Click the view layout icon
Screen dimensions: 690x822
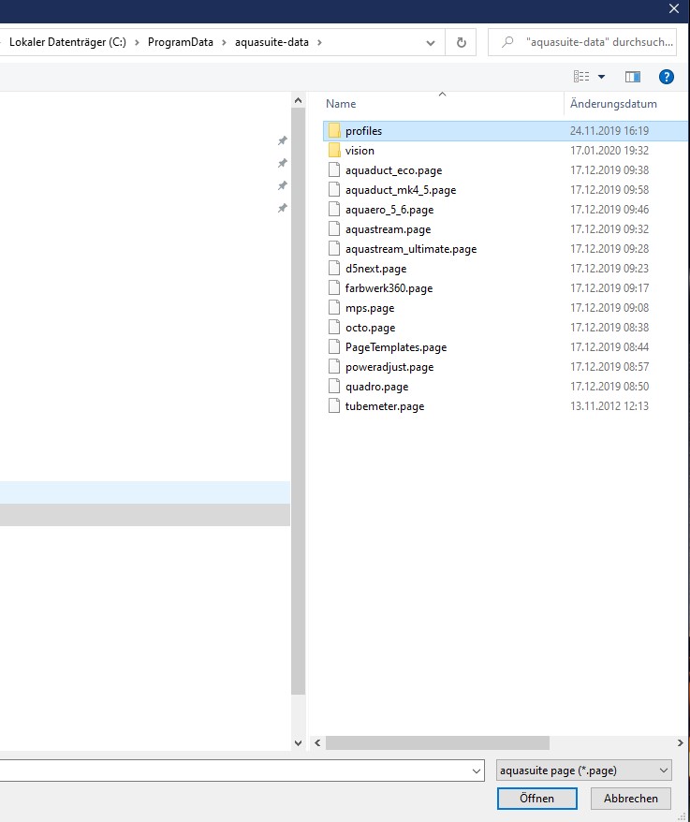pos(581,77)
